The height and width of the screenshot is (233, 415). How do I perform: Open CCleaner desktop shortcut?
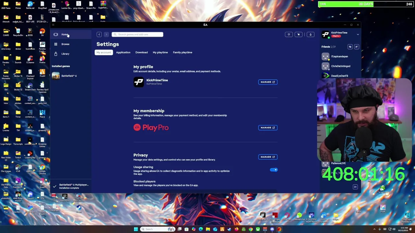pos(30,60)
